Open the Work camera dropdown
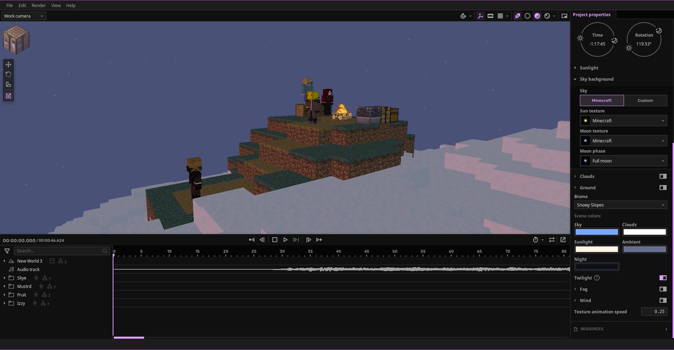The width and height of the screenshot is (674, 350). tap(24, 16)
